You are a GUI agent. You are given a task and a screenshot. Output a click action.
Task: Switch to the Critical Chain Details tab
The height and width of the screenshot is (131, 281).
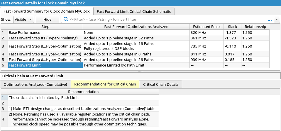pos(161,84)
